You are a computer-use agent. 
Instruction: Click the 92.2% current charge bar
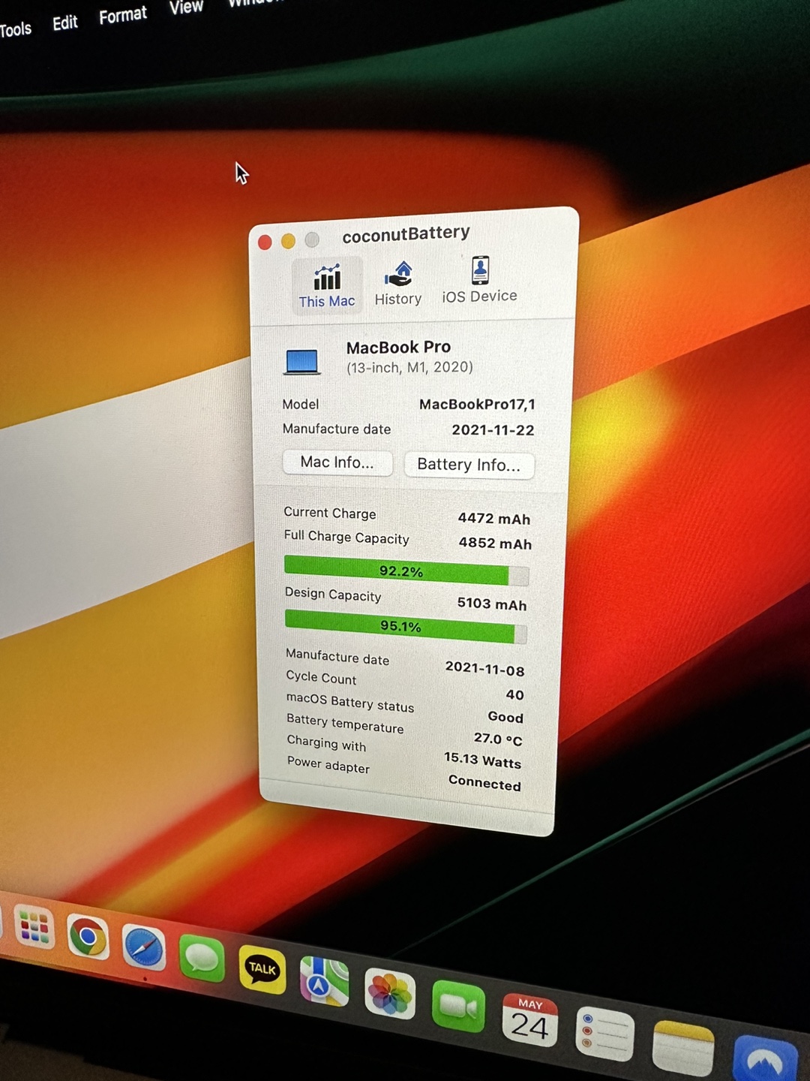[406, 571]
